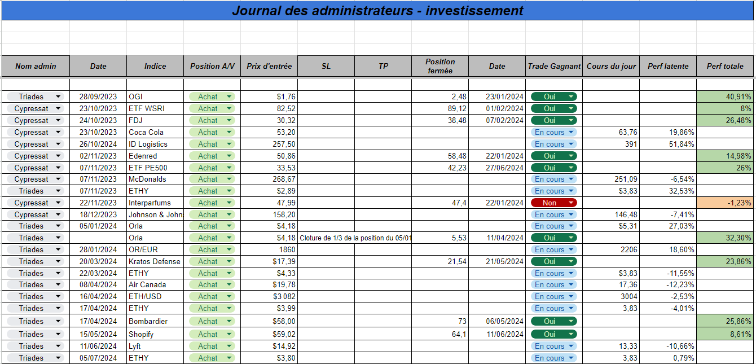Open Cypressat dropdown in McDonalds row
This screenshot has width=756, height=364.
(x=35, y=179)
